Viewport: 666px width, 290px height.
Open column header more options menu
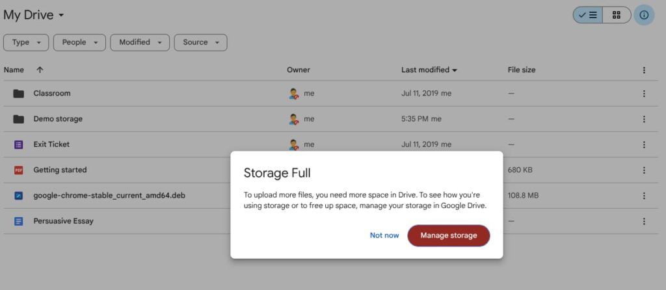click(644, 70)
